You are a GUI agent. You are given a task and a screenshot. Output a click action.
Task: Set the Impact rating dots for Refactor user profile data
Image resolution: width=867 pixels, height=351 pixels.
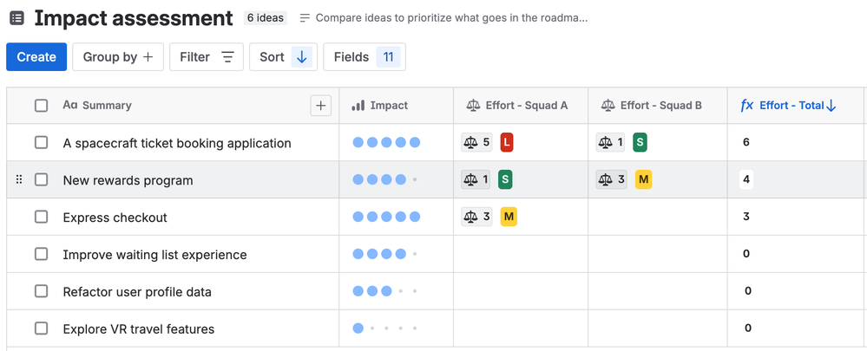pyautogui.click(x=386, y=292)
